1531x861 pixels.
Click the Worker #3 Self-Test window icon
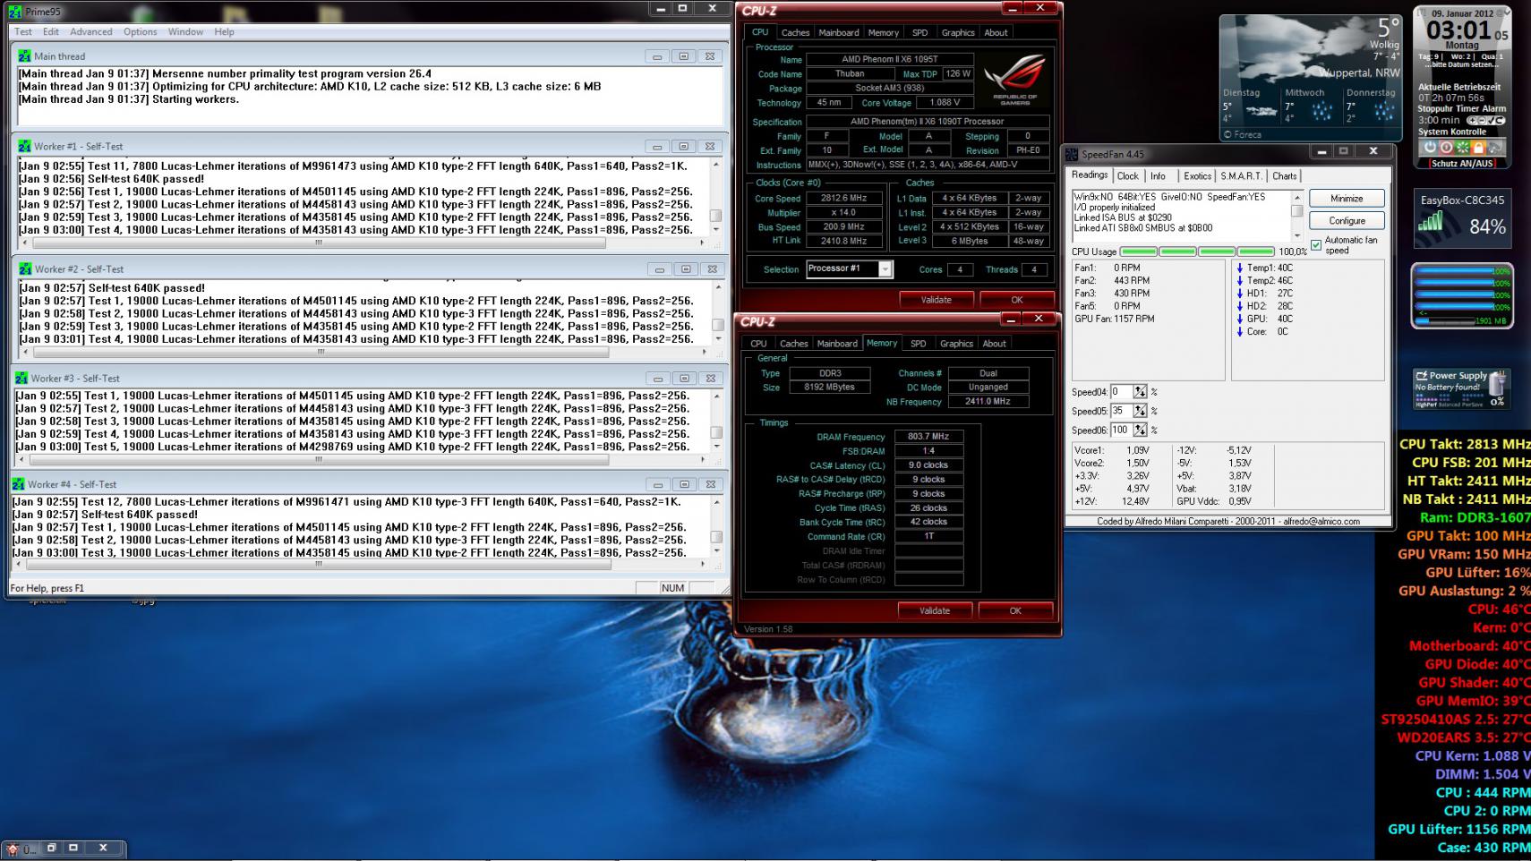[21, 378]
